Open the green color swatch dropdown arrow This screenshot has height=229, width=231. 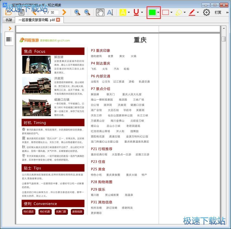point(158,12)
